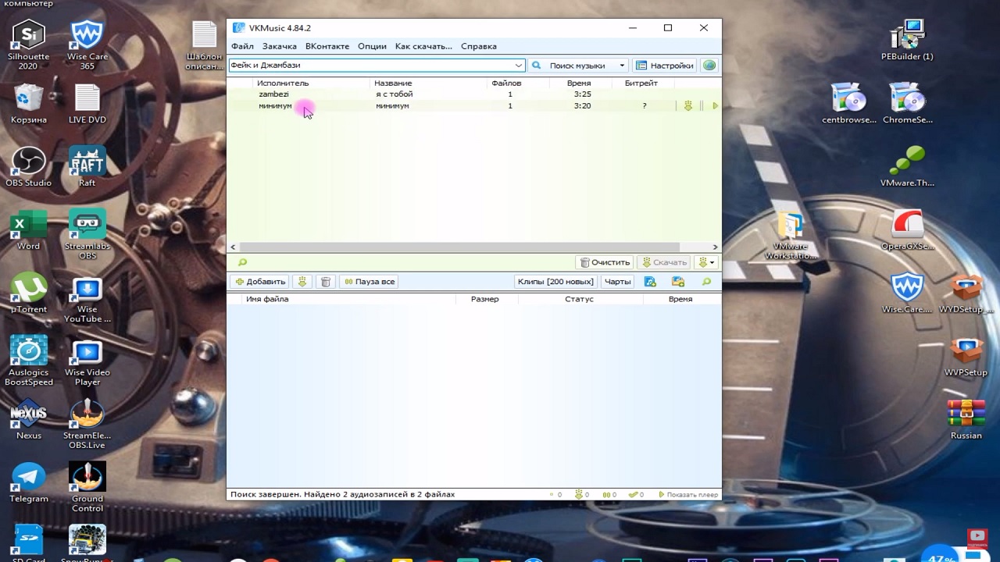1000x562 pixels.
Task: Click the folder add icon near Чарты
Action: point(677,282)
